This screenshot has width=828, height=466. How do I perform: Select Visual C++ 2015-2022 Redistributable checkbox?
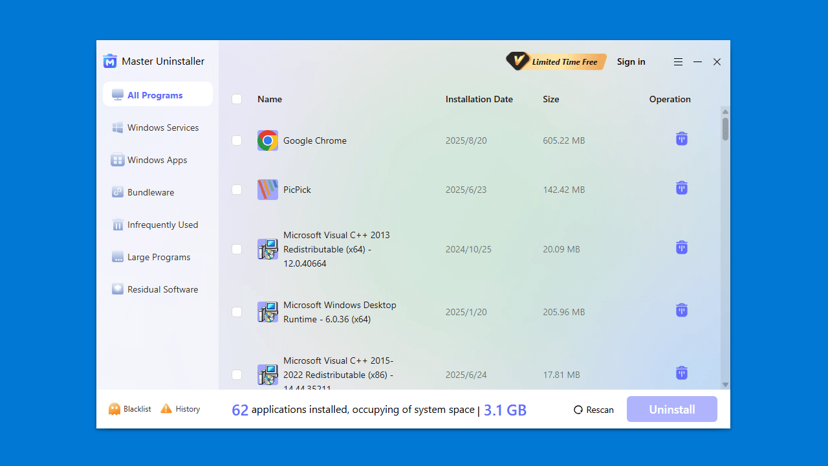coord(237,375)
